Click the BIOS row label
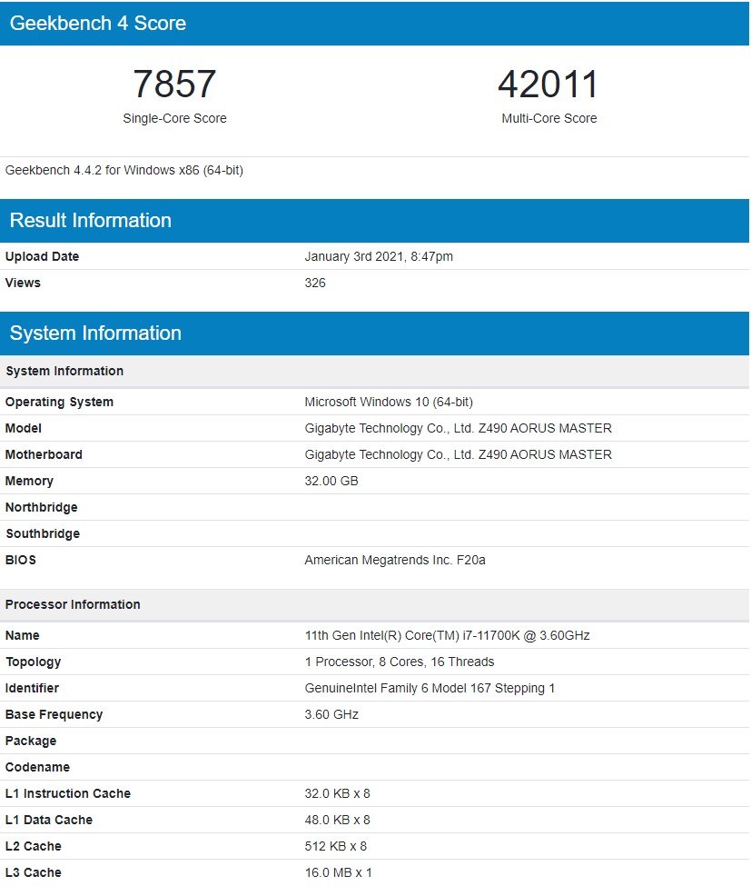Viewport: 751px width, 896px height. 21,560
